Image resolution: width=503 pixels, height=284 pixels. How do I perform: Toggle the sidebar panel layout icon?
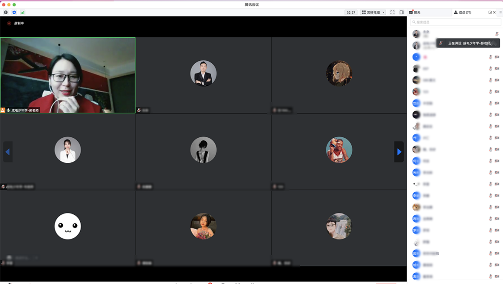pyautogui.click(x=401, y=12)
